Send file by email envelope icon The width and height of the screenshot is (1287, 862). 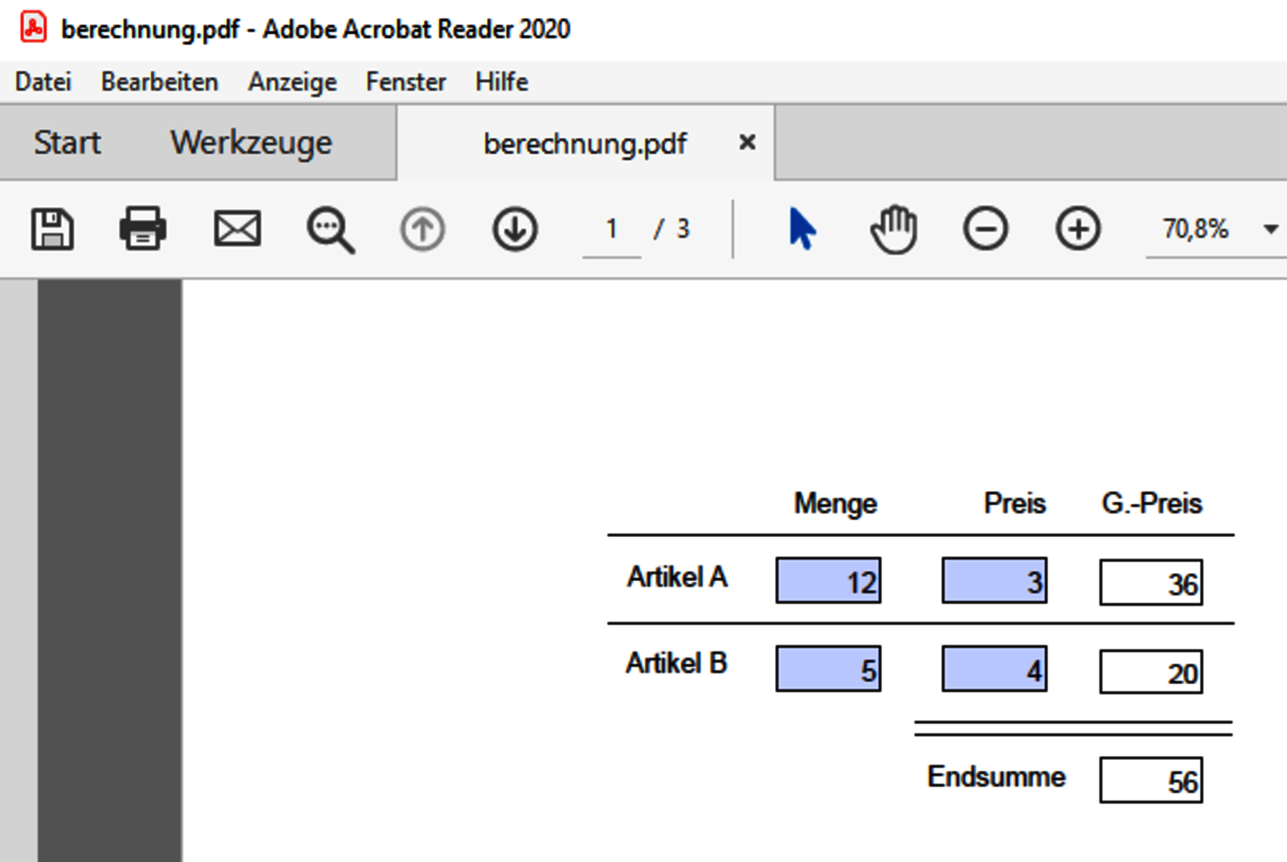(x=237, y=230)
